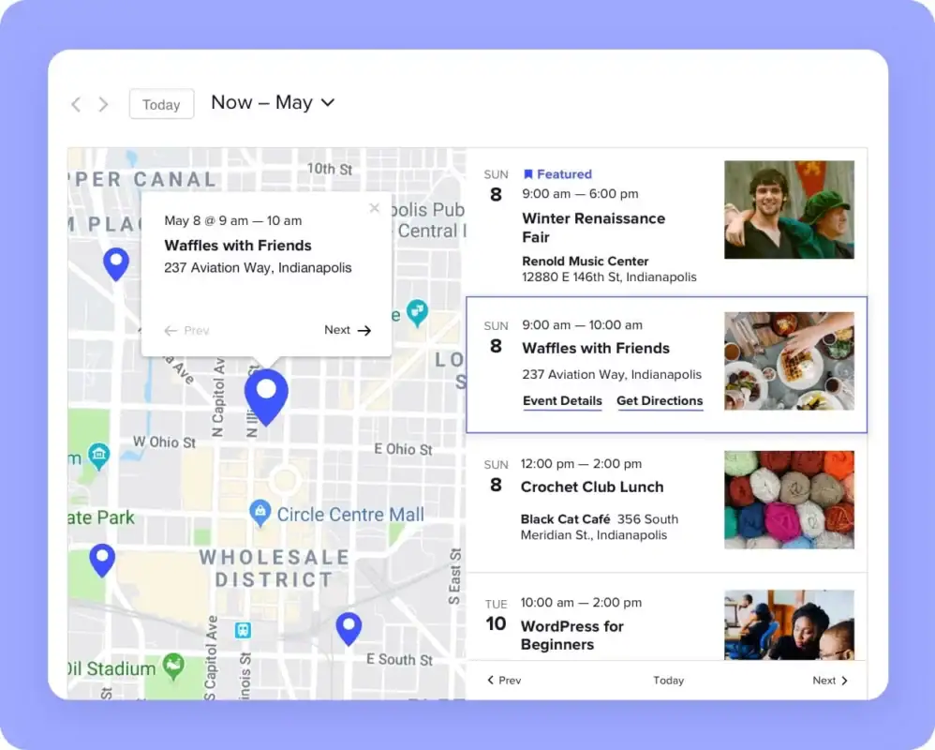Click the Event Details link
Screen dimensions: 935x750
[x=562, y=401]
